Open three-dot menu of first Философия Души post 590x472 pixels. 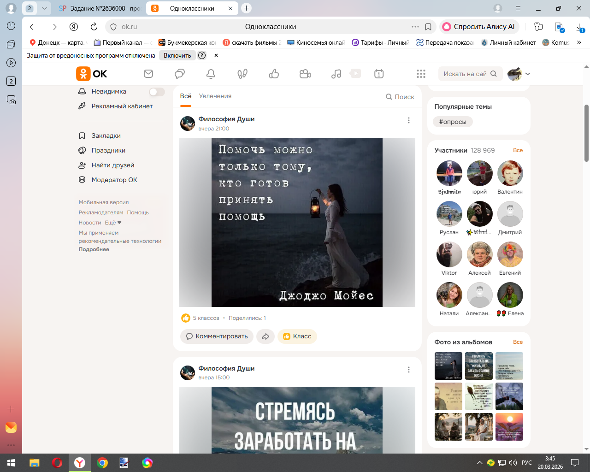(x=408, y=120)
